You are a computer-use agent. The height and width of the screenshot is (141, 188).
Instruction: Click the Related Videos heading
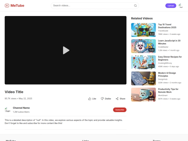point(142,18)
